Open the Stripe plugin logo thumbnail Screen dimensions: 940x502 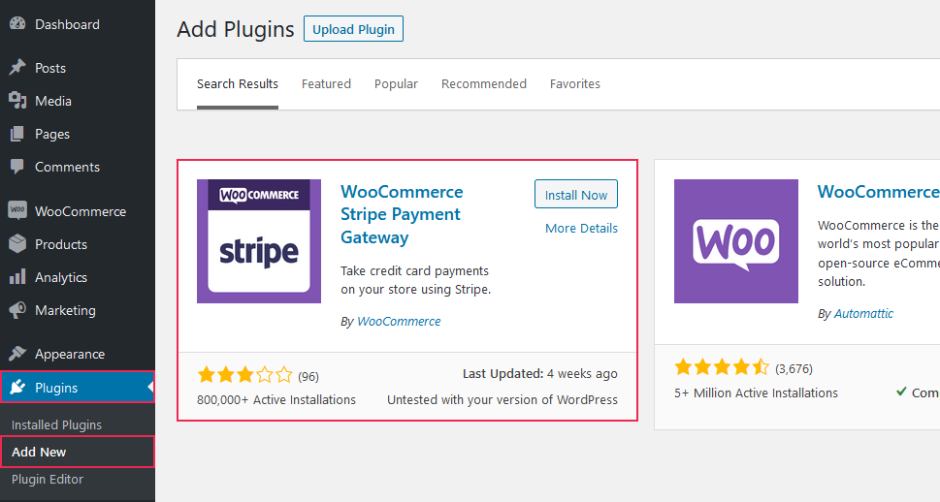(259, 241)
